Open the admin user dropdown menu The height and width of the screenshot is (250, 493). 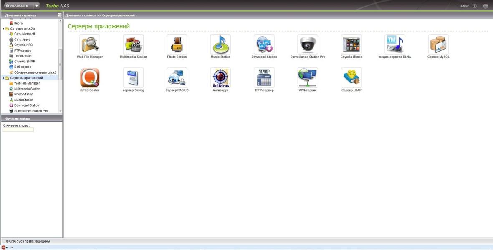475,6
